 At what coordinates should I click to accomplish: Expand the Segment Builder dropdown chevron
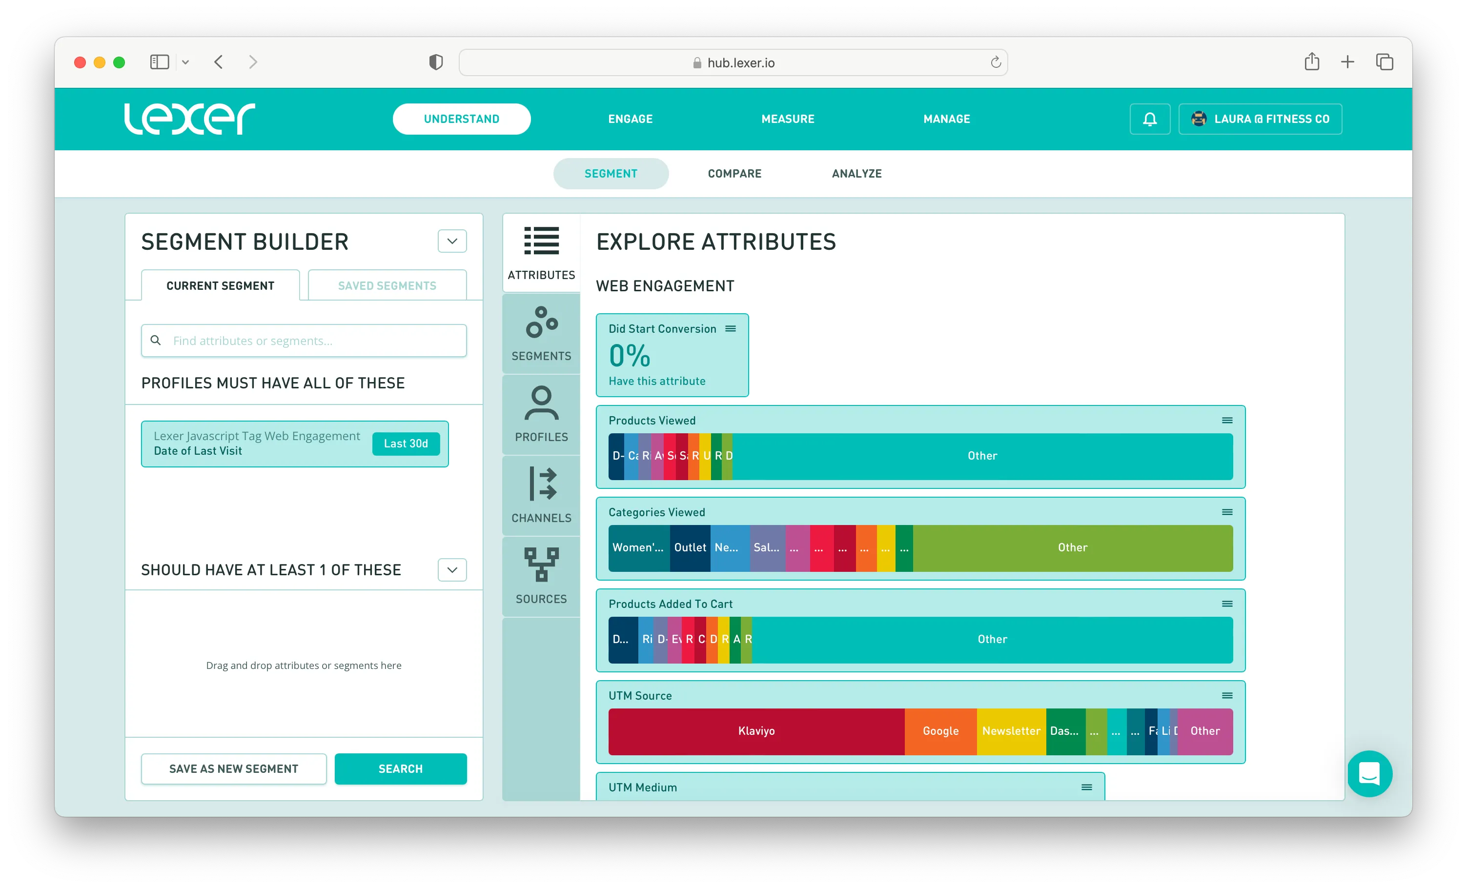click(452, 241)
